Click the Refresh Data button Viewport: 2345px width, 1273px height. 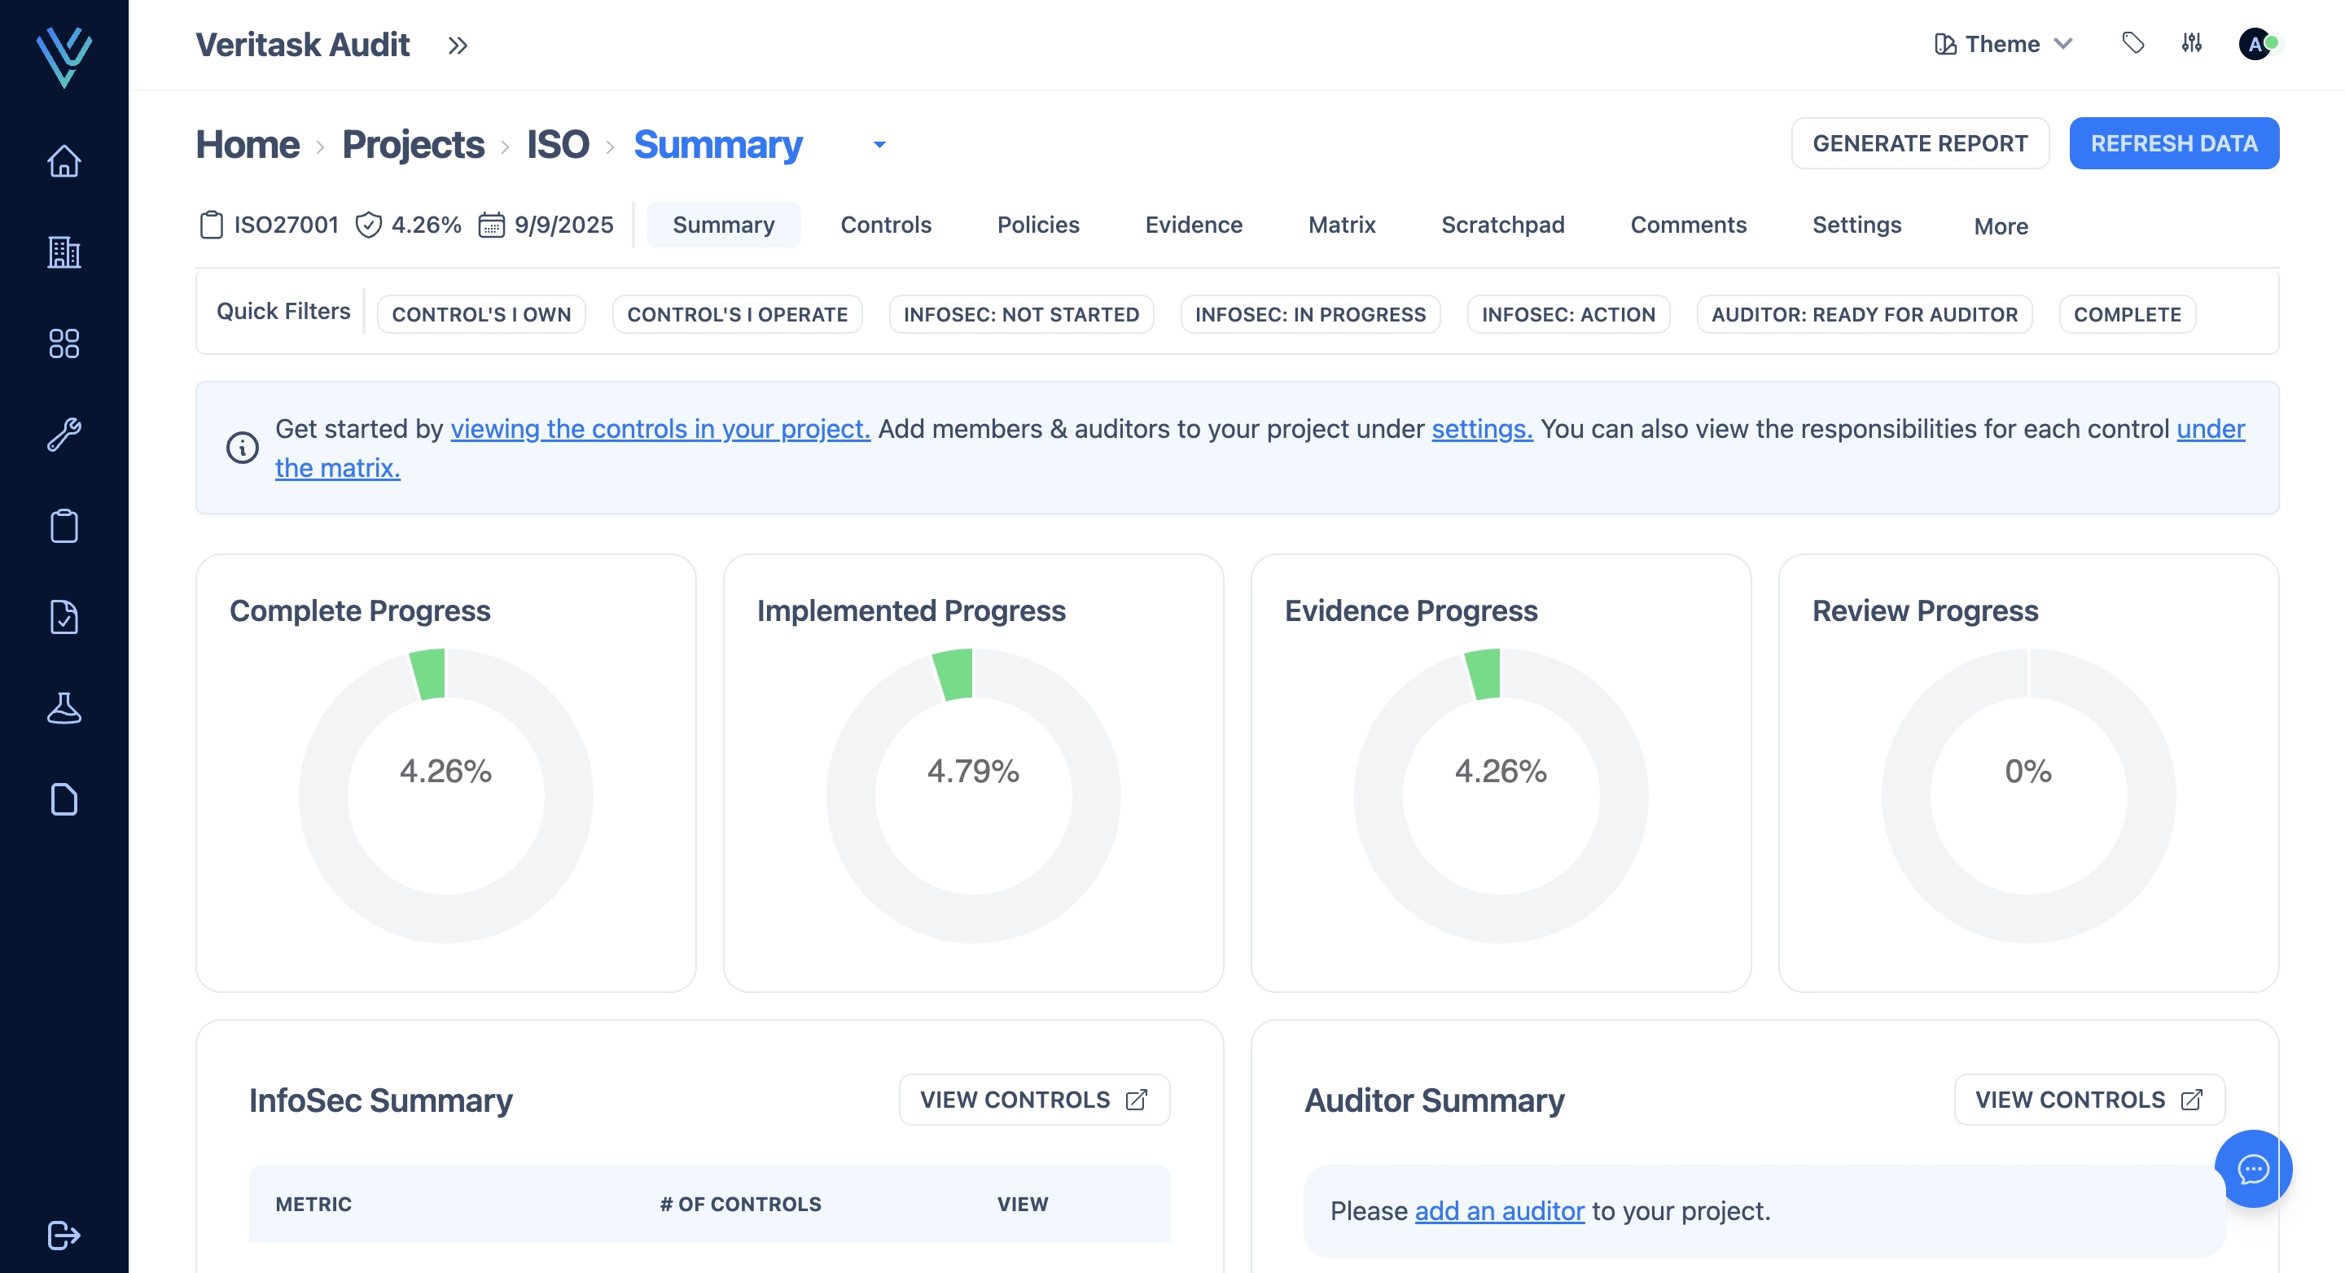2174,143
